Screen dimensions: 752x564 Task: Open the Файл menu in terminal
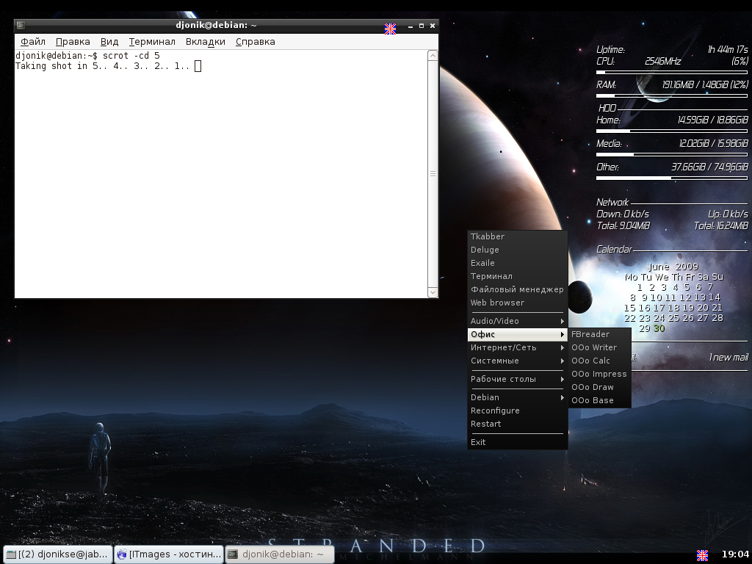[33, 42]
